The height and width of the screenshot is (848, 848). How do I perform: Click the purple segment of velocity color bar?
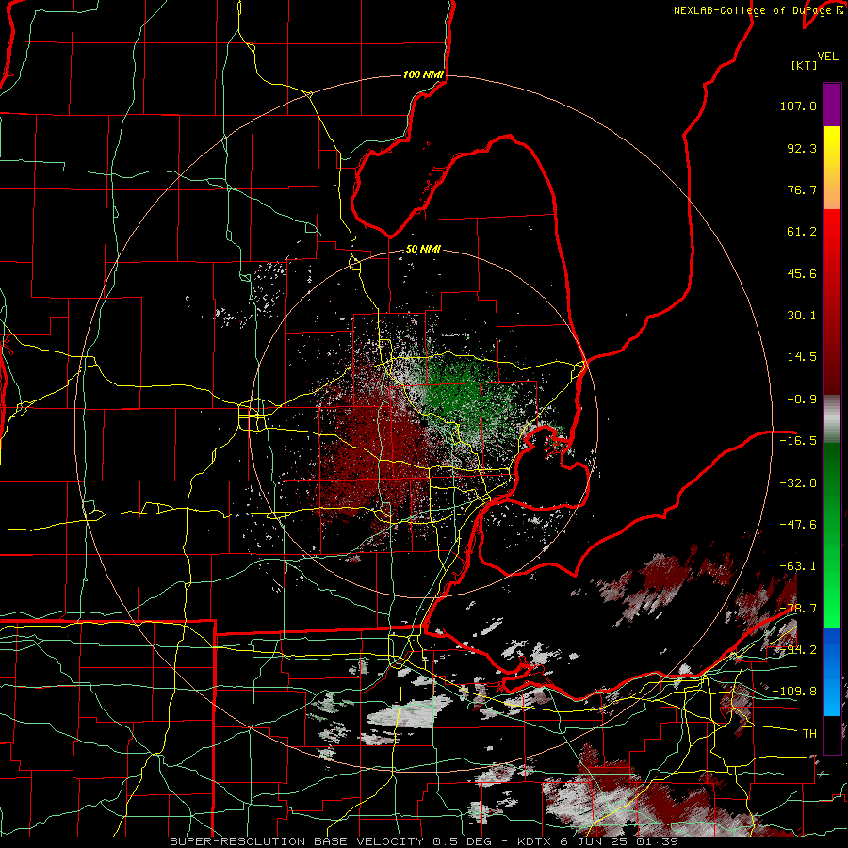[x=832, y=105]
